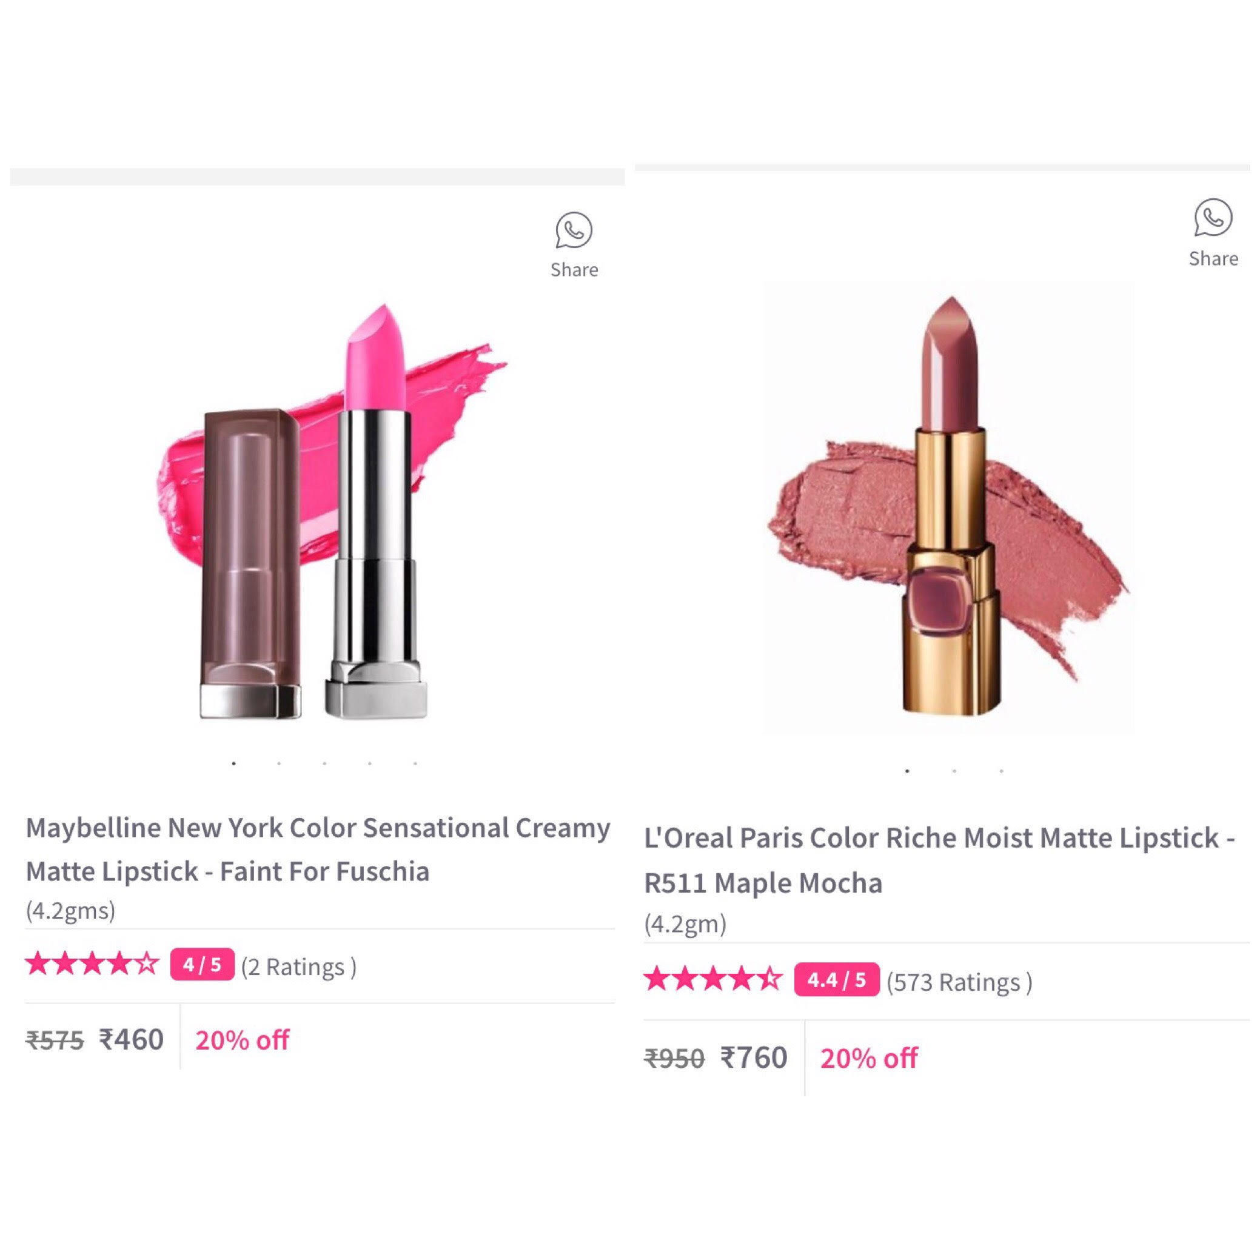Select third carousel dot under L'Oreal image
1260x1260 pixels.
(x=1001, y=771)
